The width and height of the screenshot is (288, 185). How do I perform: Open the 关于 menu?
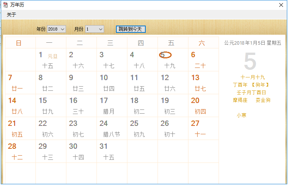(x=11, y=14)
